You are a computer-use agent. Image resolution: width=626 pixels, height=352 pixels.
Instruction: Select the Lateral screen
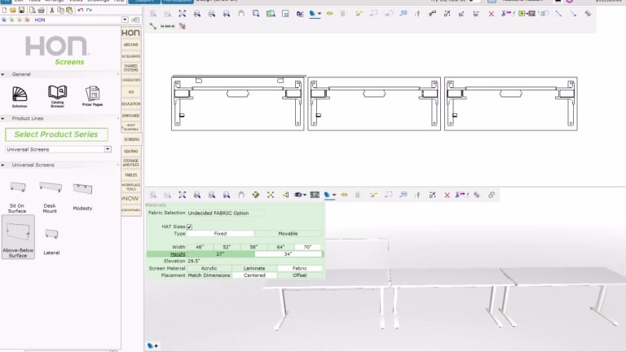(x=51, y=241)
